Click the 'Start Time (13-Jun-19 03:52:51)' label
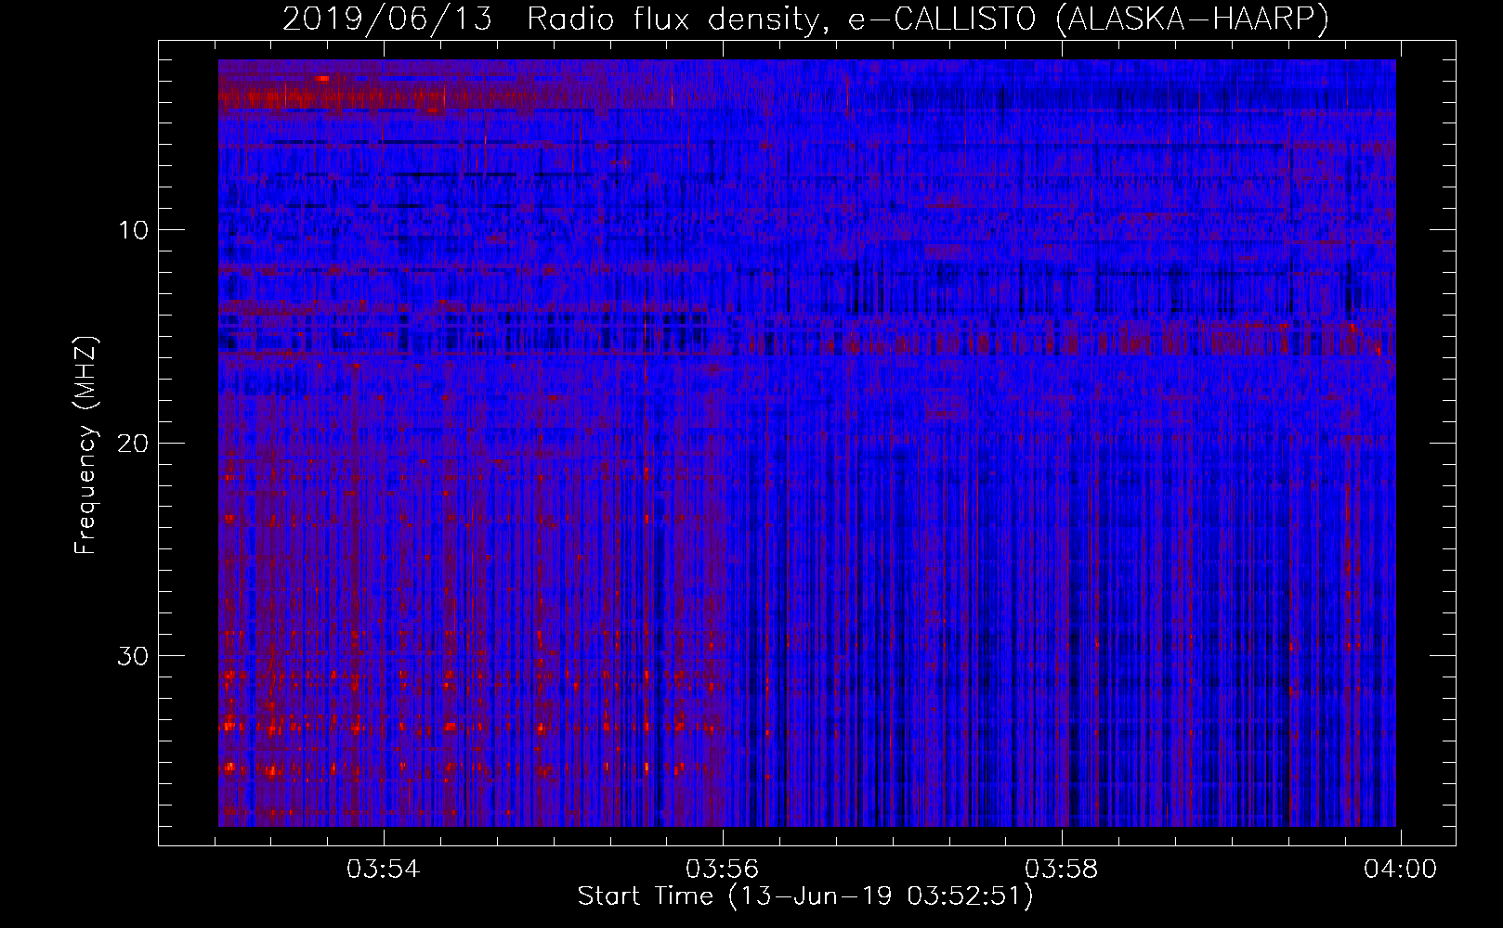1503x928 pixels. [805, 896]
